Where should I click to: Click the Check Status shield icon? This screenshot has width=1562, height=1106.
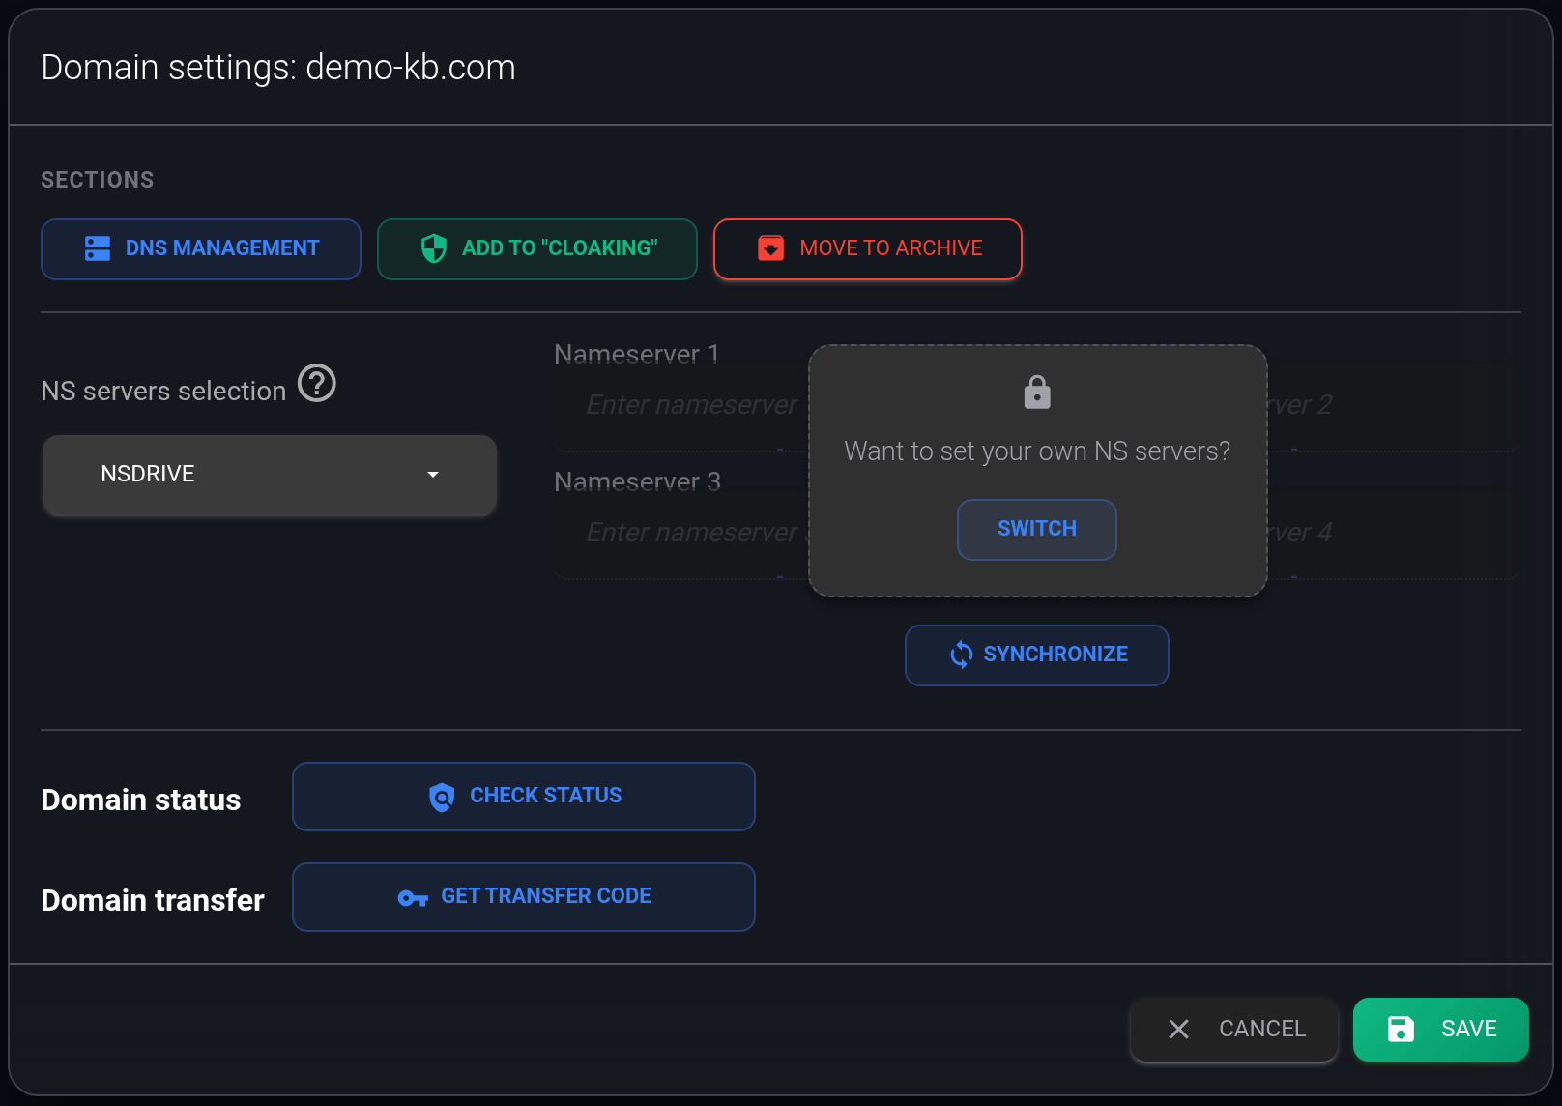(x=442, y=797)
